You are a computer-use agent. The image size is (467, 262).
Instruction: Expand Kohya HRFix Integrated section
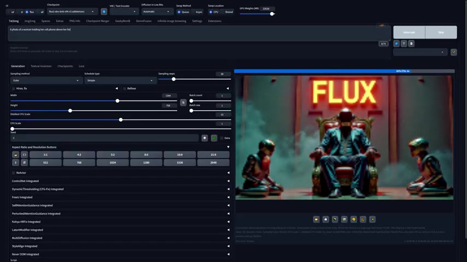[x=120, y=222]
